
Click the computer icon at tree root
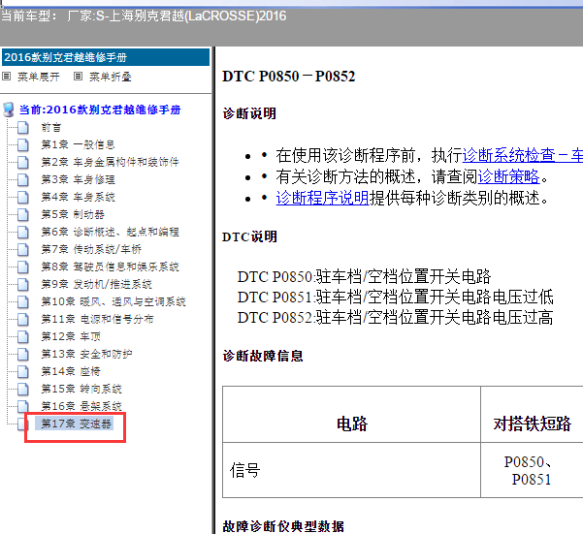8,110
